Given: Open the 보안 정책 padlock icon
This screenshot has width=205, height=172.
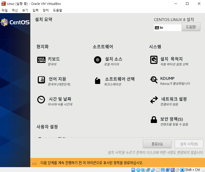Looking at the screenshot, I should point(154,120).
